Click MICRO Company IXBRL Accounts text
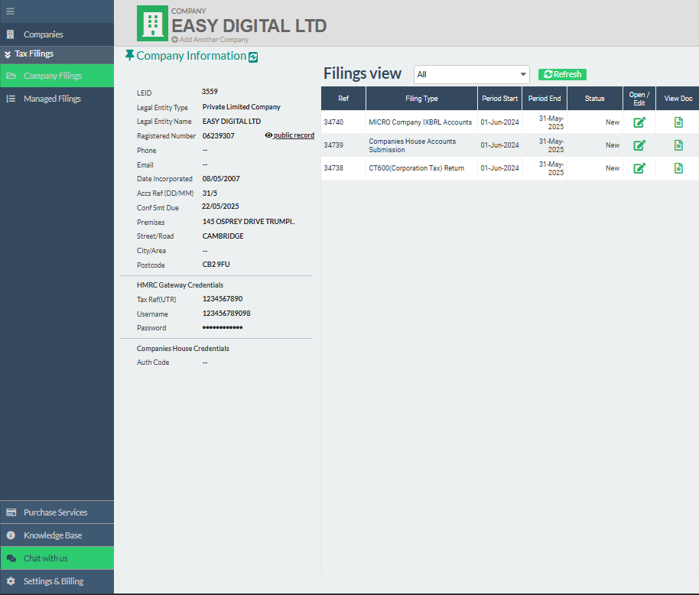The height and width of the screenshot is (595, 699). coord(420,122)
